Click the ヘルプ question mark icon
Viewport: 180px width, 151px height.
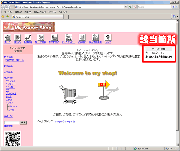point(108,37)
